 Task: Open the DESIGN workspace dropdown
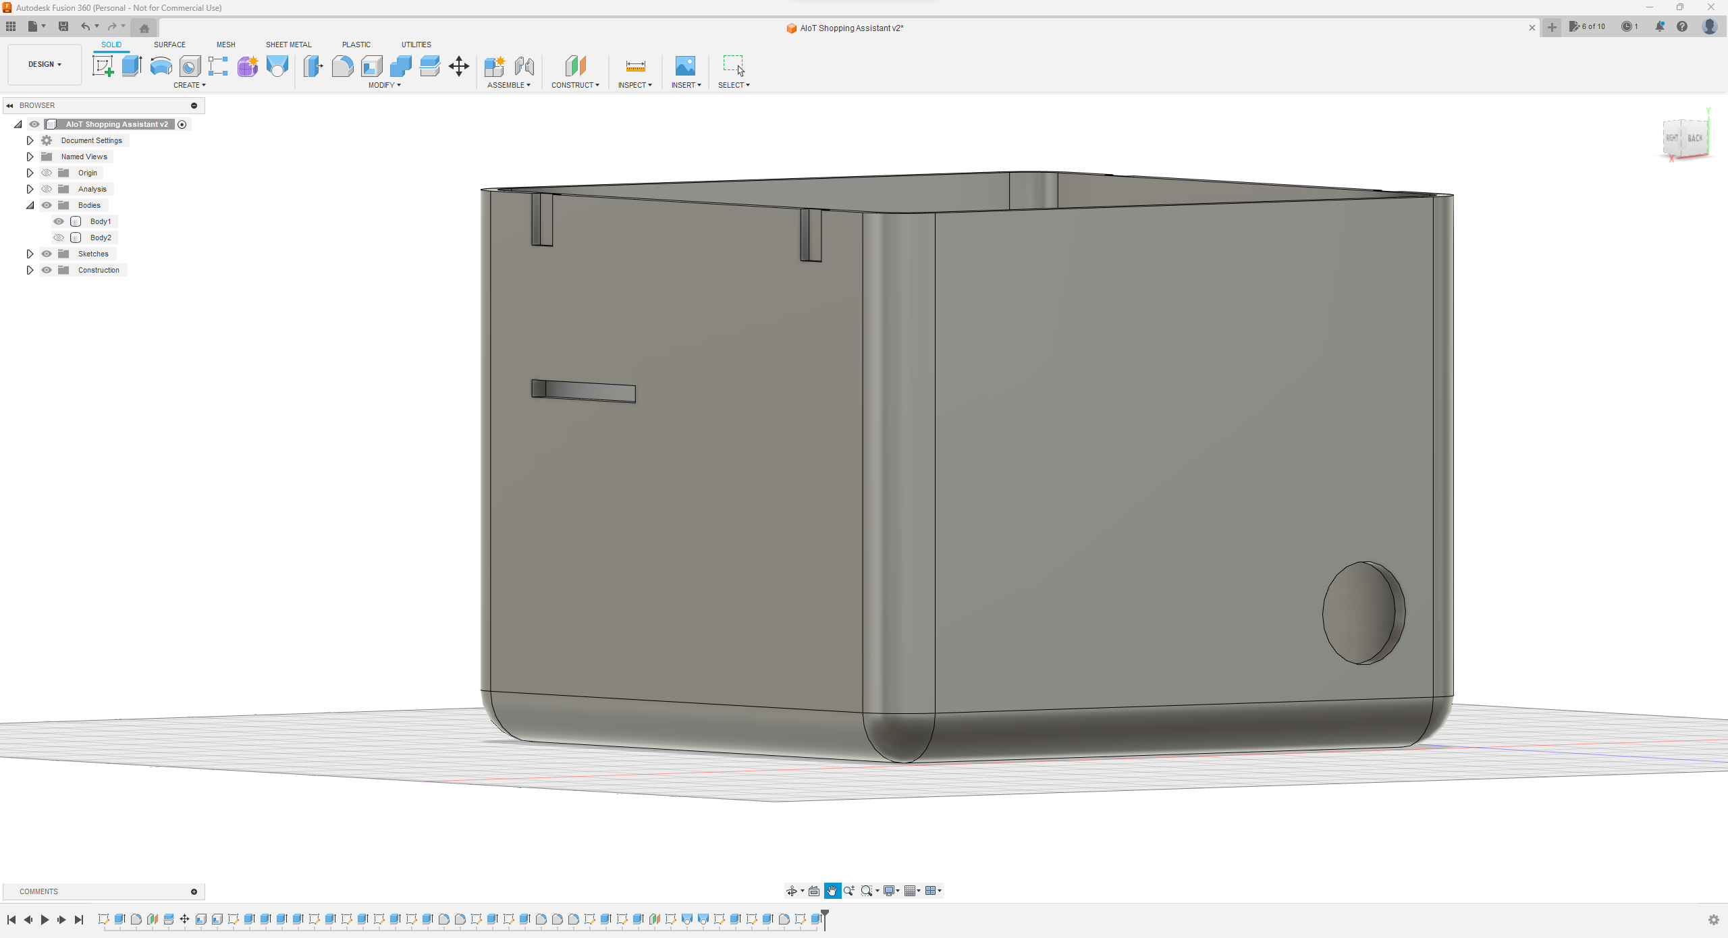click(x=44, y=64)
